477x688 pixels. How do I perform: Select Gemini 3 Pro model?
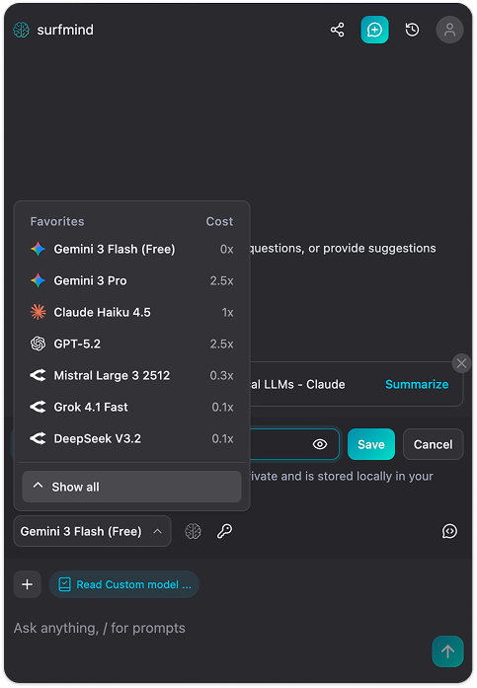tap(131, 280)
